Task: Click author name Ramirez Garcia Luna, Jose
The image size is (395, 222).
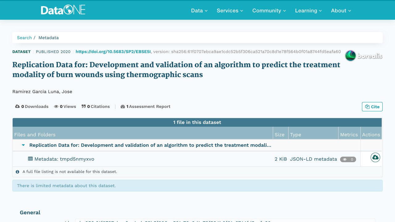Action: pos(42,92)
